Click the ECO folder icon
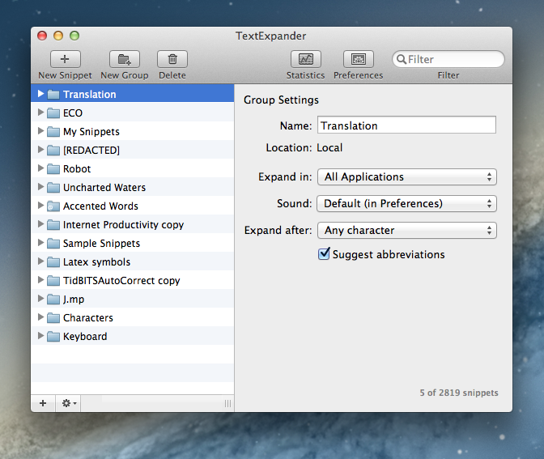Screen dimensions: 544x459 (53, 113)
